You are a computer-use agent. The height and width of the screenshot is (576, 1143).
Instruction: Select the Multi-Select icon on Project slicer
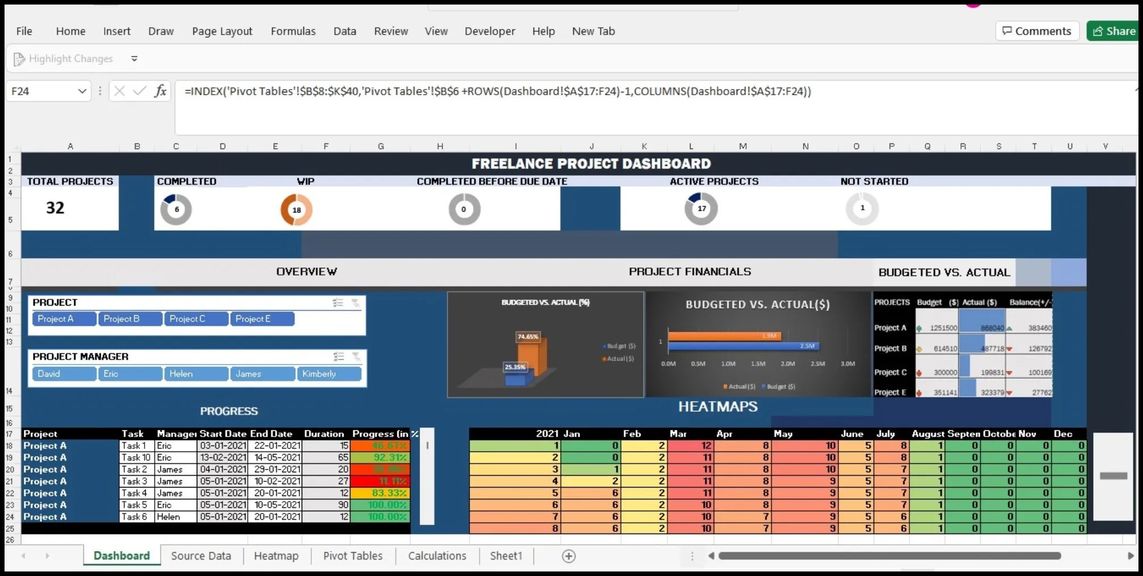pyautogui.click(x=338, y=302)
